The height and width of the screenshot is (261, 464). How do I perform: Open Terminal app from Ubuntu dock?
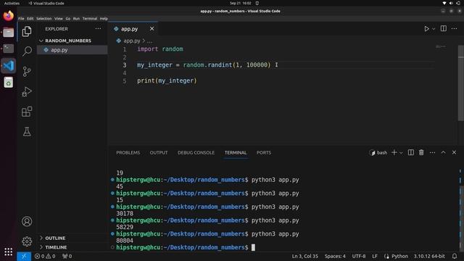coord(8,49)
